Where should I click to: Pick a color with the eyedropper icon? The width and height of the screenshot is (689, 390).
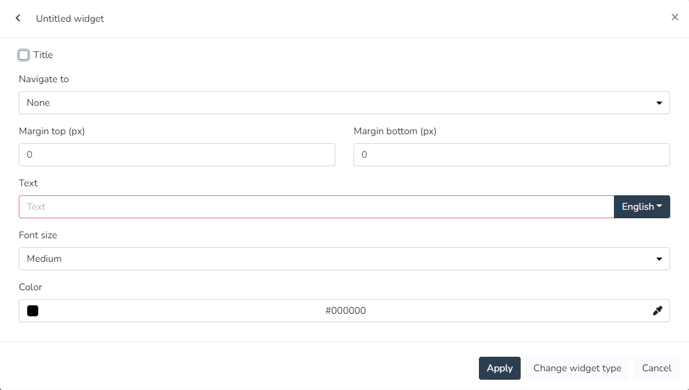coord(658,311)
